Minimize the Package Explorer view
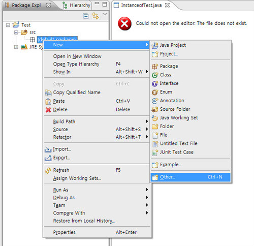 pos(97,3)
